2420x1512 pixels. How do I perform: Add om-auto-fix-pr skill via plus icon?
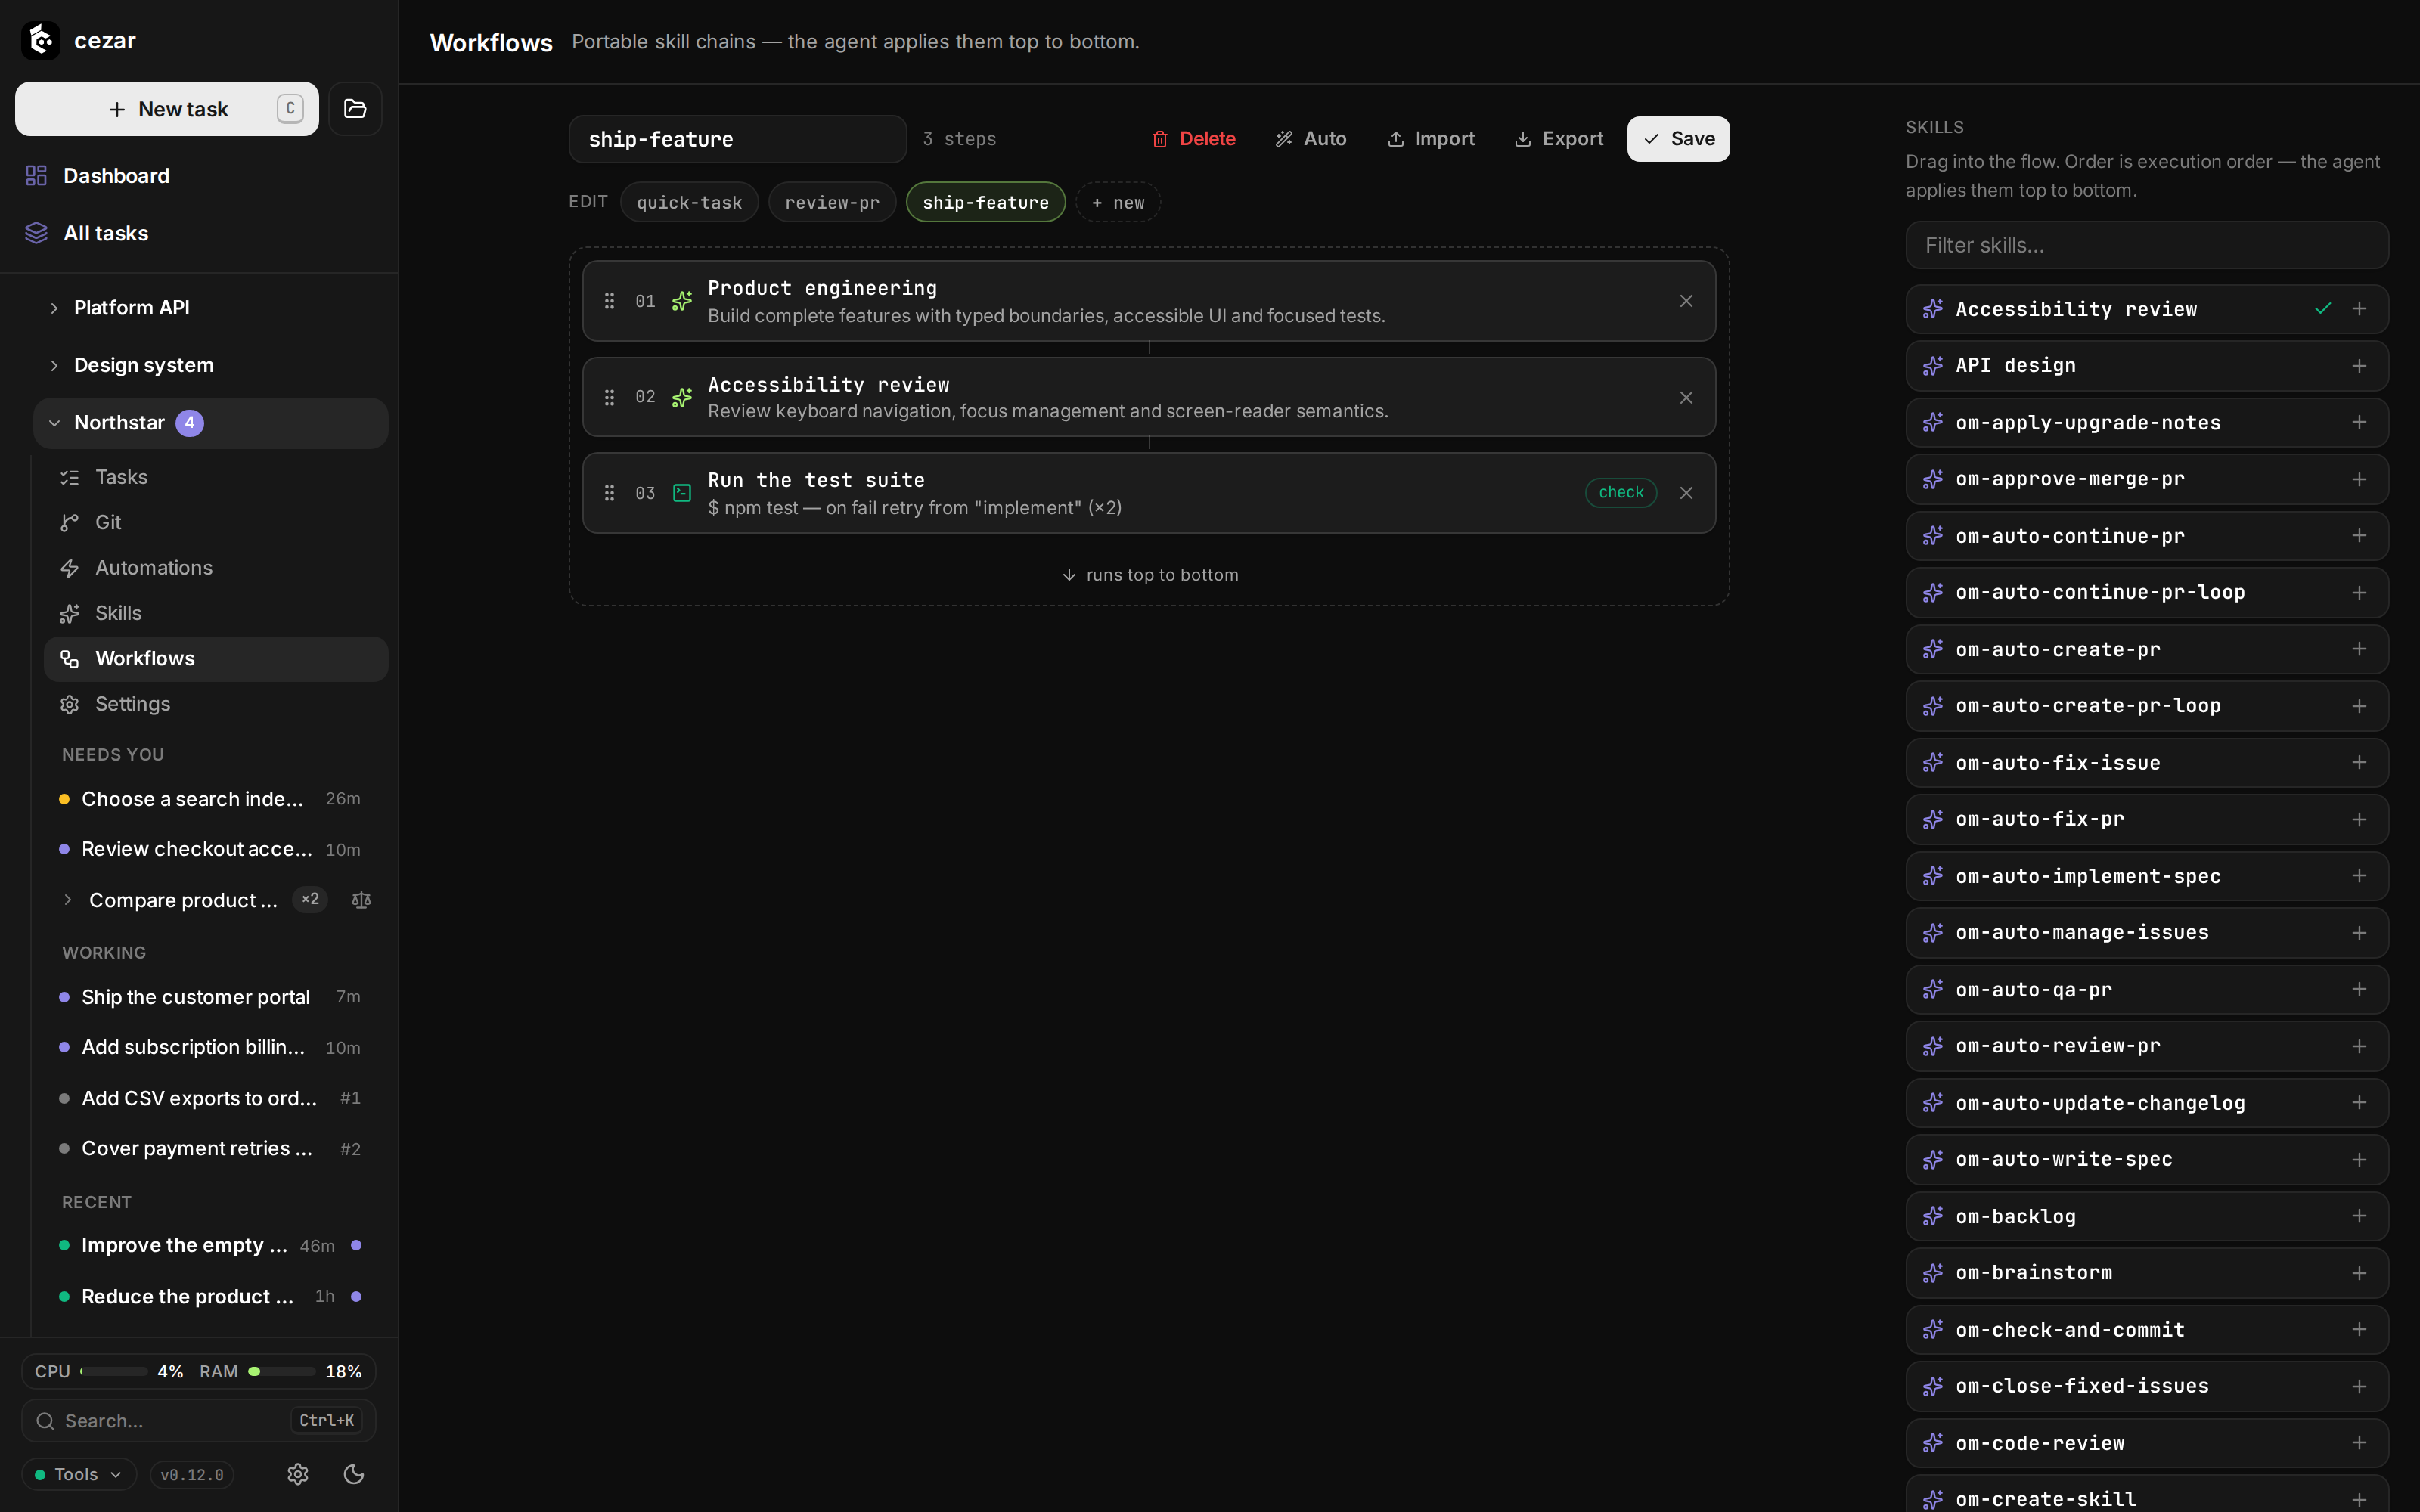coord(2359,819)
